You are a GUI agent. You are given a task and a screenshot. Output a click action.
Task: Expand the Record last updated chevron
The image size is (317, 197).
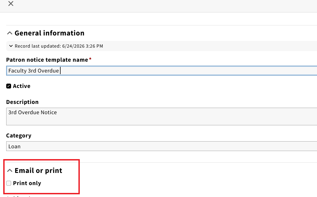pos(11,46)
